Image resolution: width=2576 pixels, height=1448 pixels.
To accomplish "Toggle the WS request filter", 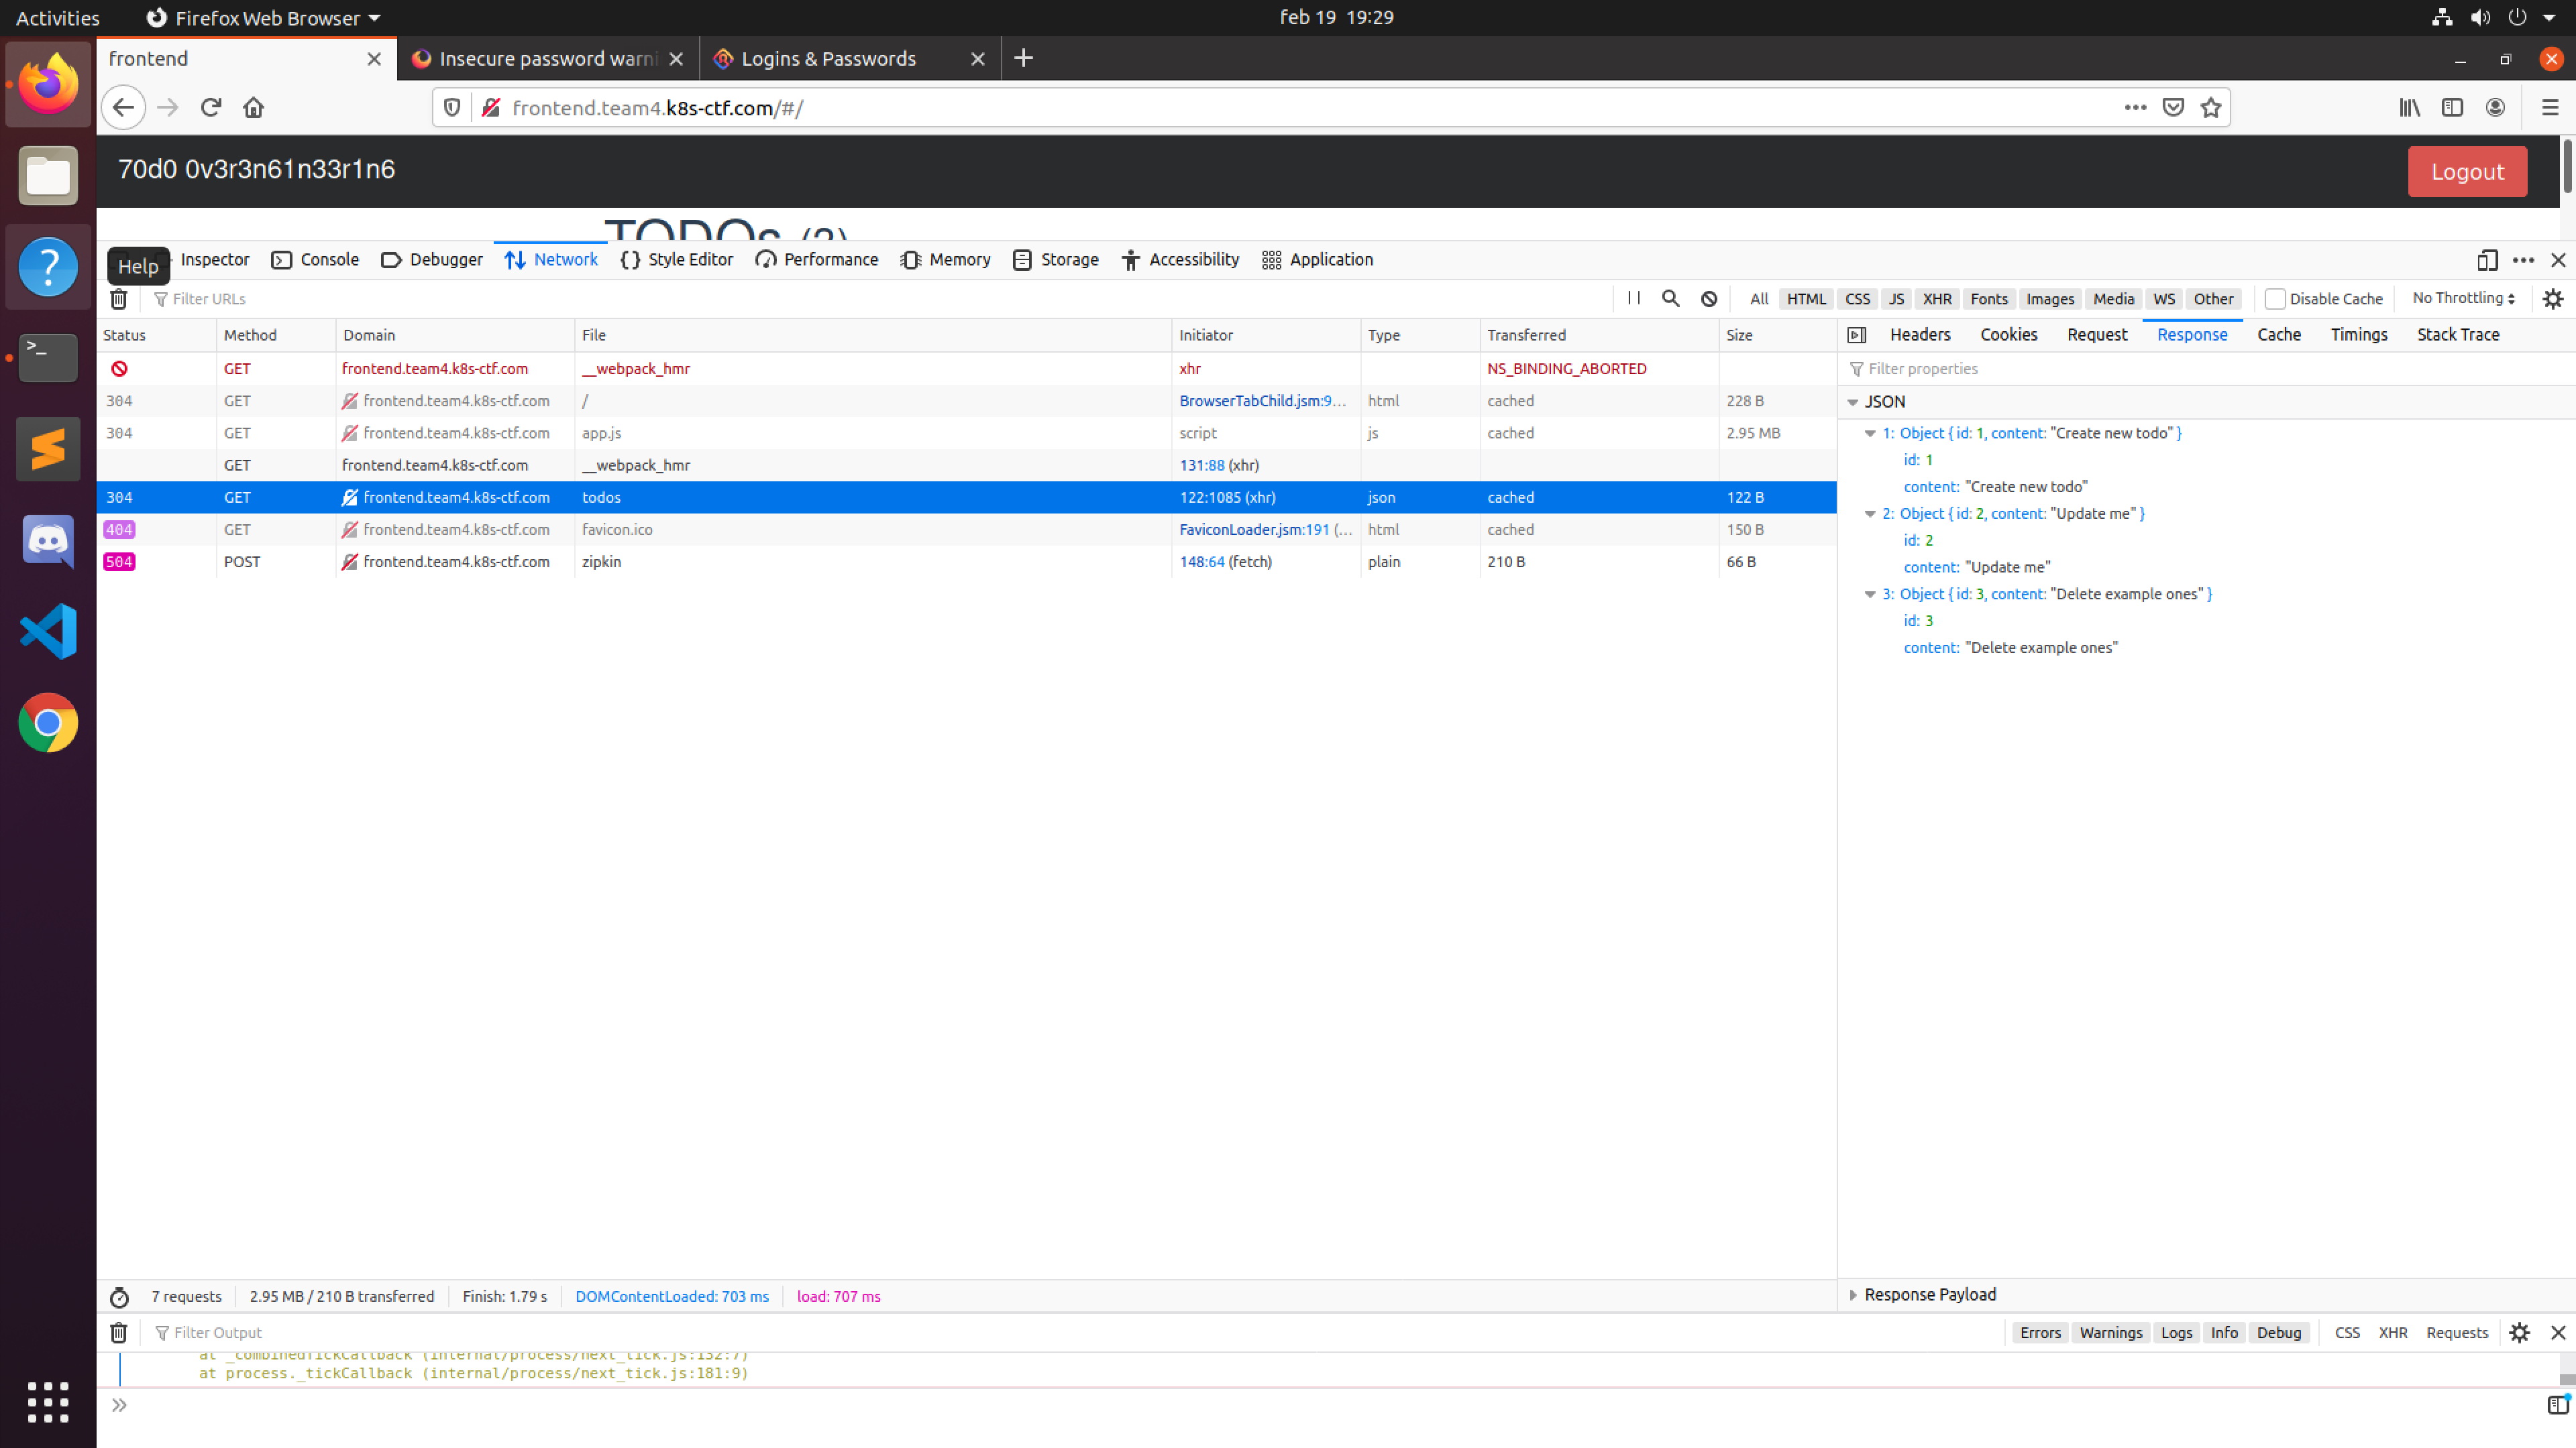I will coord(2163,298).
